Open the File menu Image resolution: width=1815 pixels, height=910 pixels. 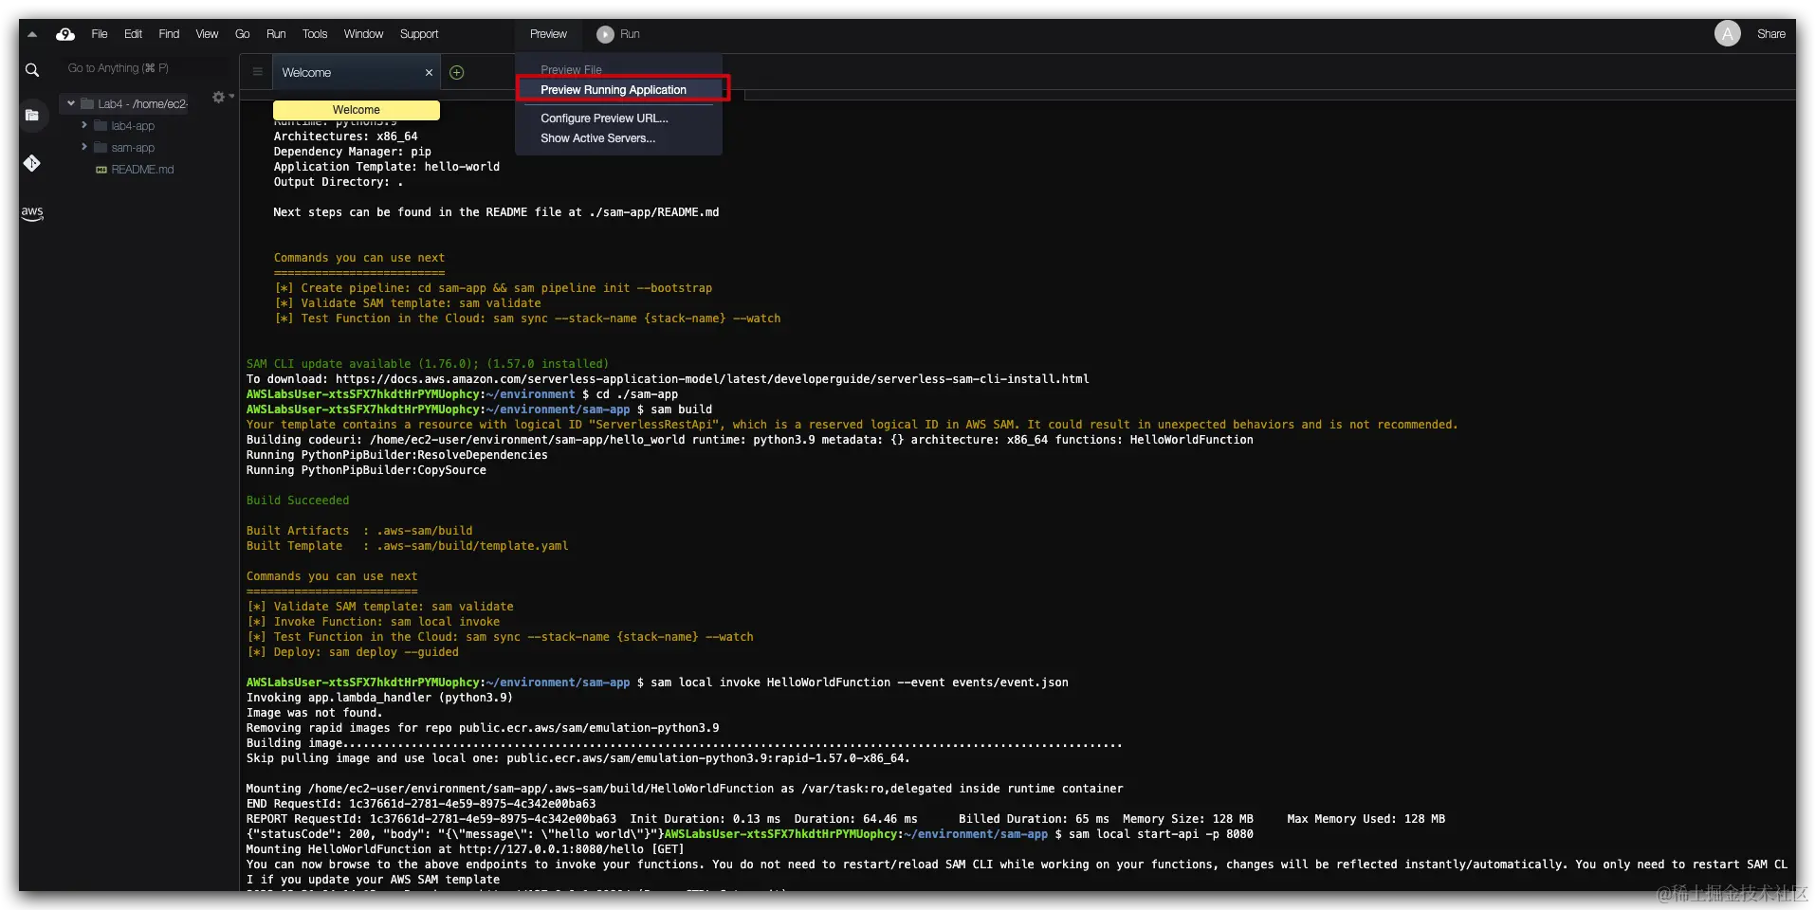[x=100, y=34]
